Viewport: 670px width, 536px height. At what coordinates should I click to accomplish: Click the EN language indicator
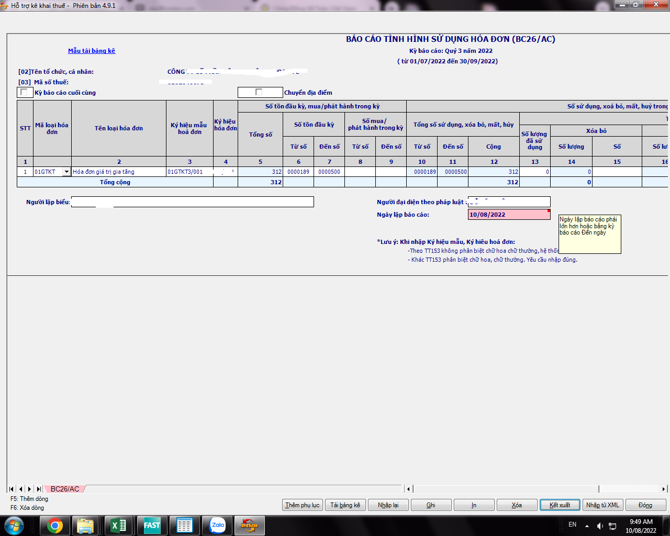tap(572, 524)
